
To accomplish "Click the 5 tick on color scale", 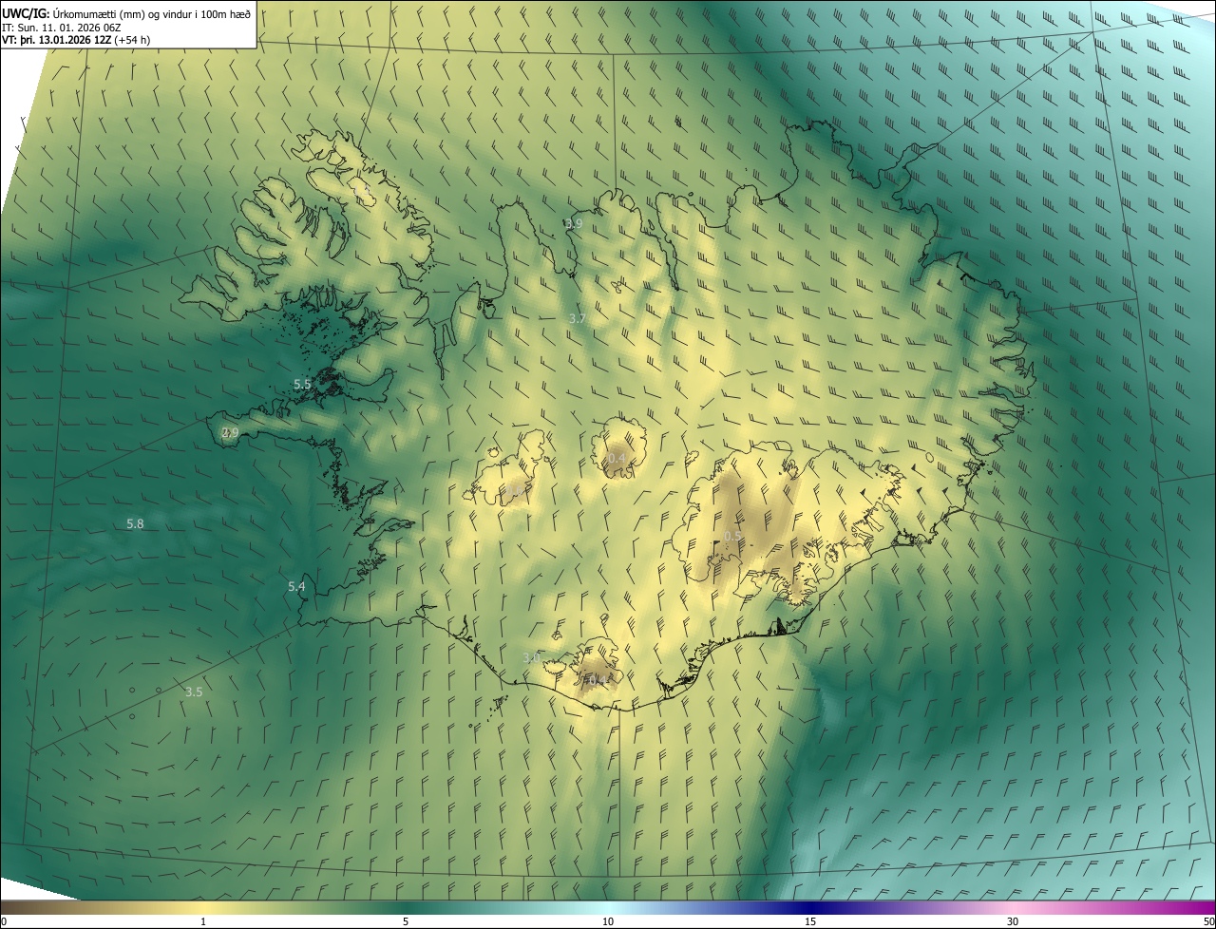I will (x=406, y=921).
